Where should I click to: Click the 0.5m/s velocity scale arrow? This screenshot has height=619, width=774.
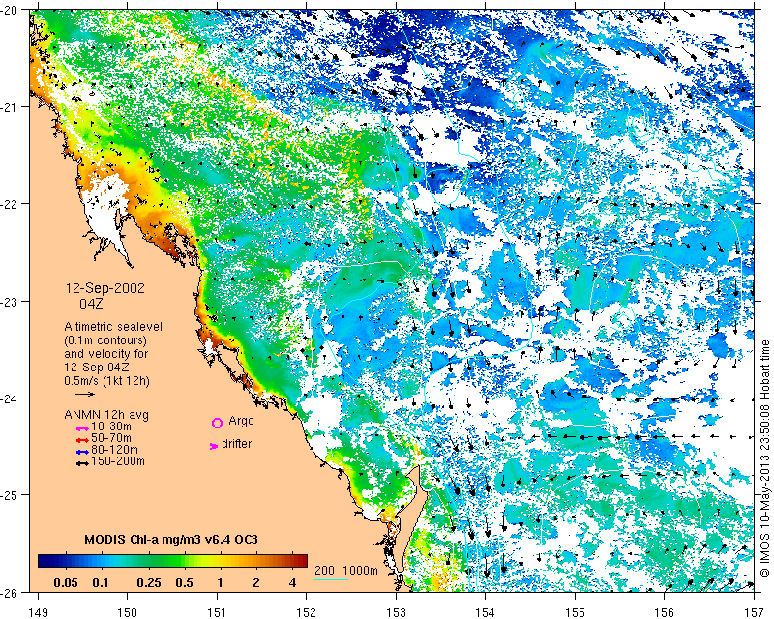(x=85, y=394)
